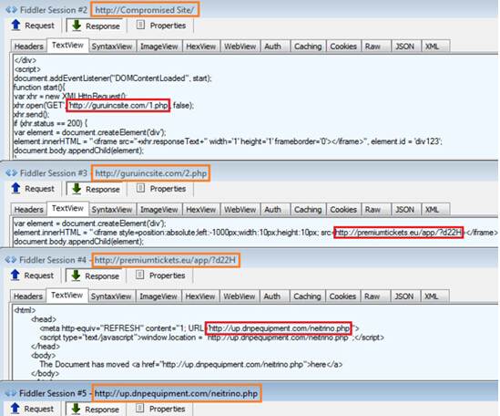Select Cookies tab in Session #2
This screenshot has width=500, height=416.
pos(343,47)
